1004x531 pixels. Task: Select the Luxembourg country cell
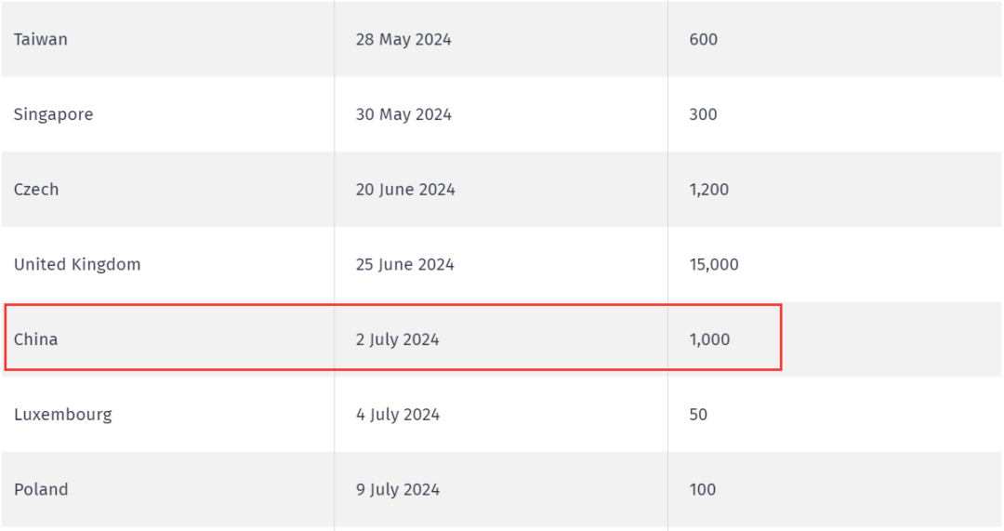coord(167,414)
